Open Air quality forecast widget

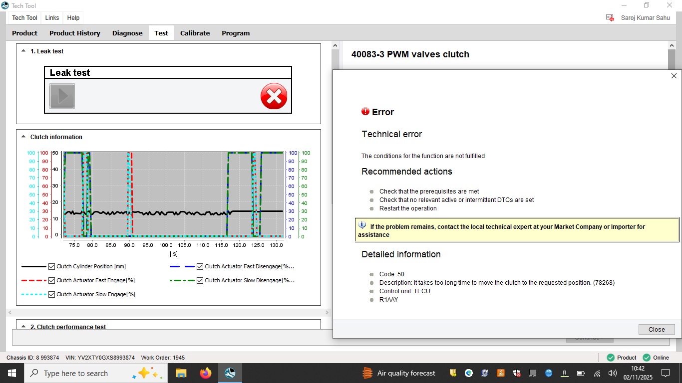coord(399,373)
